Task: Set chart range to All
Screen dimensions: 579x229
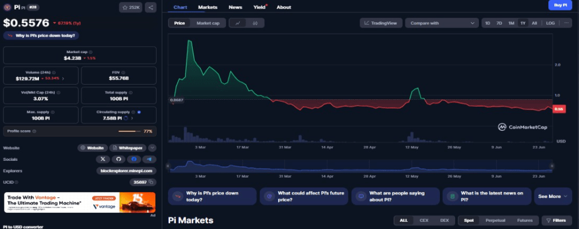Action: pos(534,23)
